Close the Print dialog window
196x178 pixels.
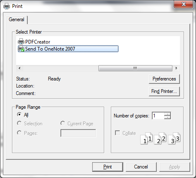pyautogui.click(x=184, y=4)
